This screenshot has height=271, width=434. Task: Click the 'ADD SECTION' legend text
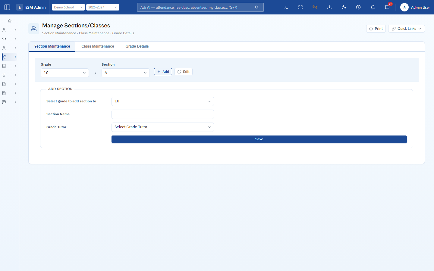60,89
